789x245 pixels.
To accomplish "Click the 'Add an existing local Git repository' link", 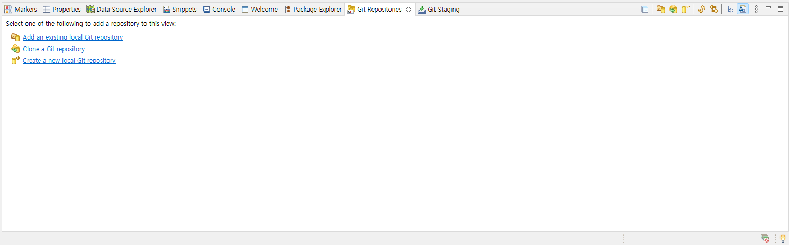I will coord(73,37).
